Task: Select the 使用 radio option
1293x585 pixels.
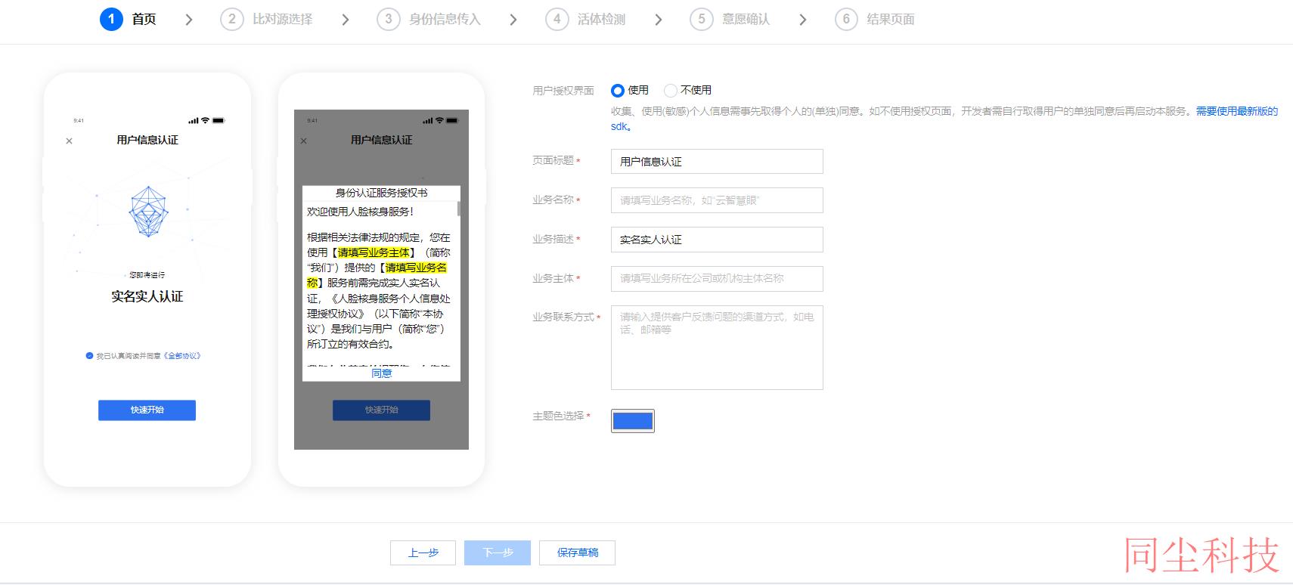Action: 618,91
